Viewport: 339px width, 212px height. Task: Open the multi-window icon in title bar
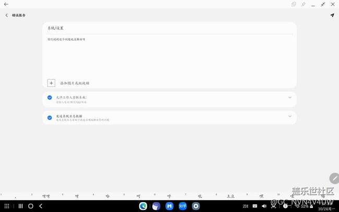294,4
